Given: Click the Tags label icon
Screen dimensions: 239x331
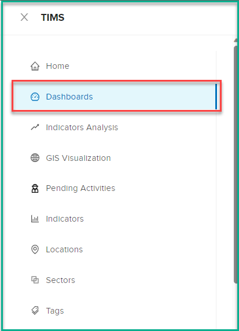Looking at the screenshot, I should [x=35, y=311].
